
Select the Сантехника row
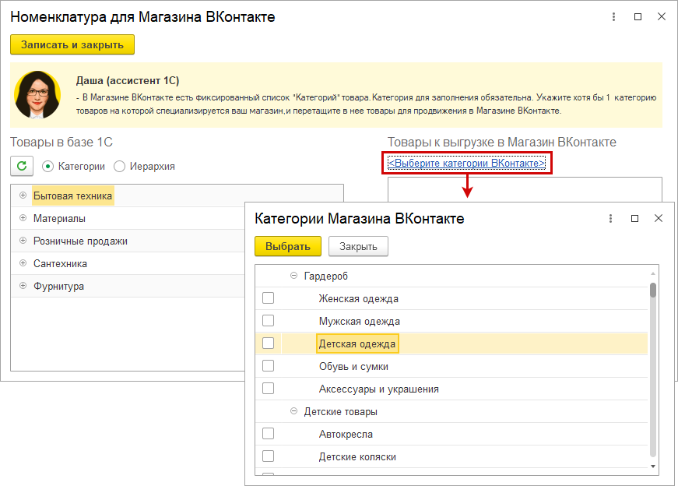(128, 263)
